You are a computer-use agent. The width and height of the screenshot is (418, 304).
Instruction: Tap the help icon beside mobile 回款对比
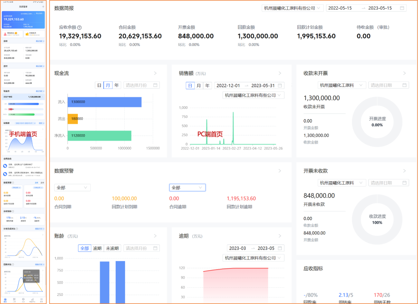(x=13, y=264)
